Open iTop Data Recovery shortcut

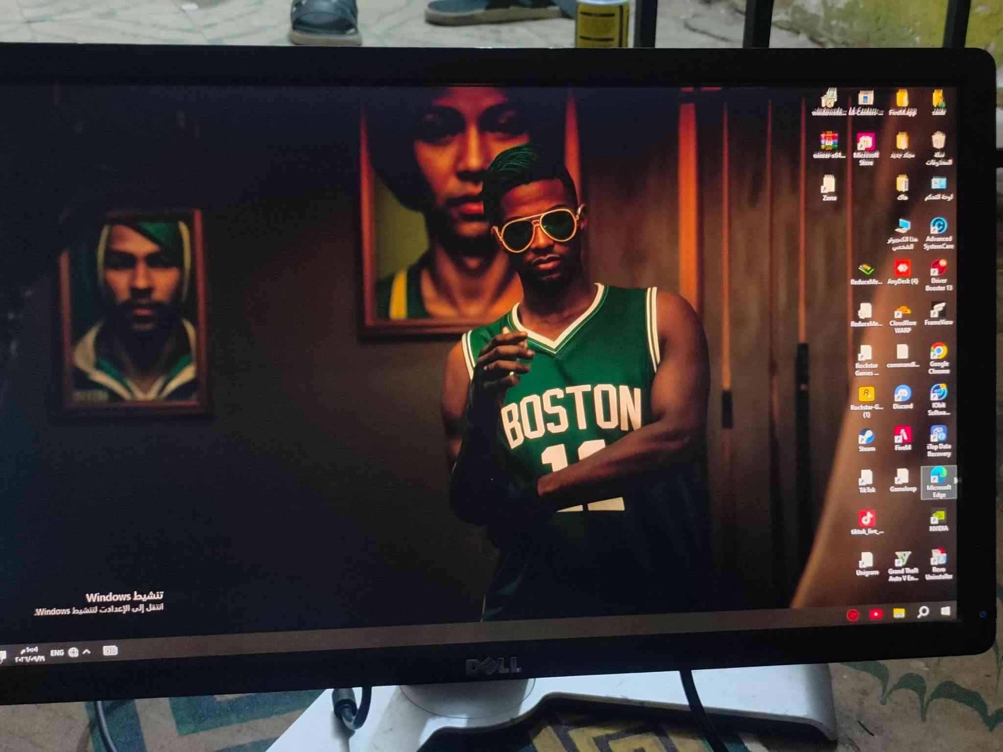(938, 441)
